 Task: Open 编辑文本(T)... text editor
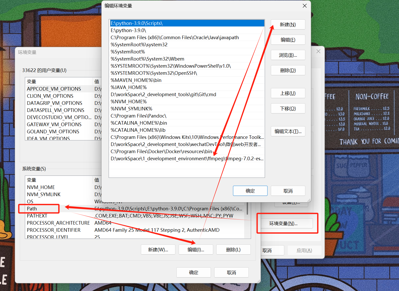click(288, 132)
